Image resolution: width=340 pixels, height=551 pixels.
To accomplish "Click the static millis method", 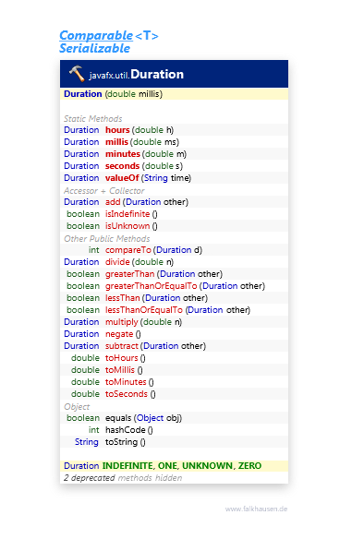I will [x=116, y=142].
